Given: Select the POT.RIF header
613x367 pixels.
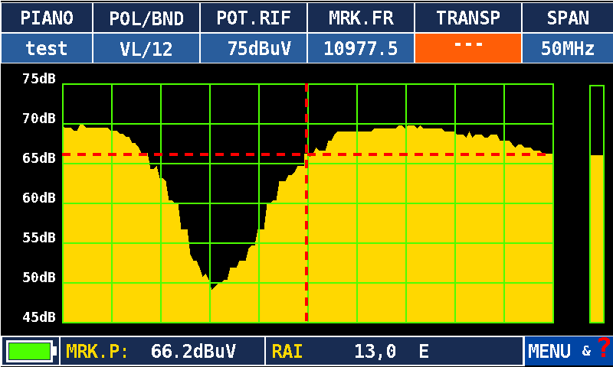Looking at the screenshot, I should (254, 18).
